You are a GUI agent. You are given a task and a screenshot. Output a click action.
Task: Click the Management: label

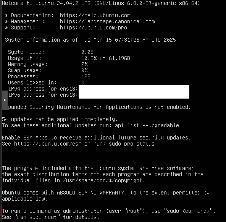coord(27,21)
